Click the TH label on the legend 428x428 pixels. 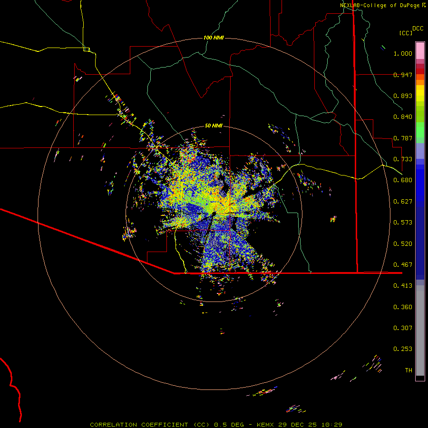(409, 370)
